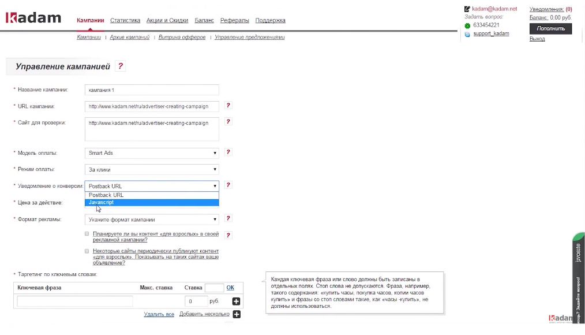The height and width of the screenshot is (335, 585).
Task: Open the Поддержка menu
Action: tap(270, 21)
